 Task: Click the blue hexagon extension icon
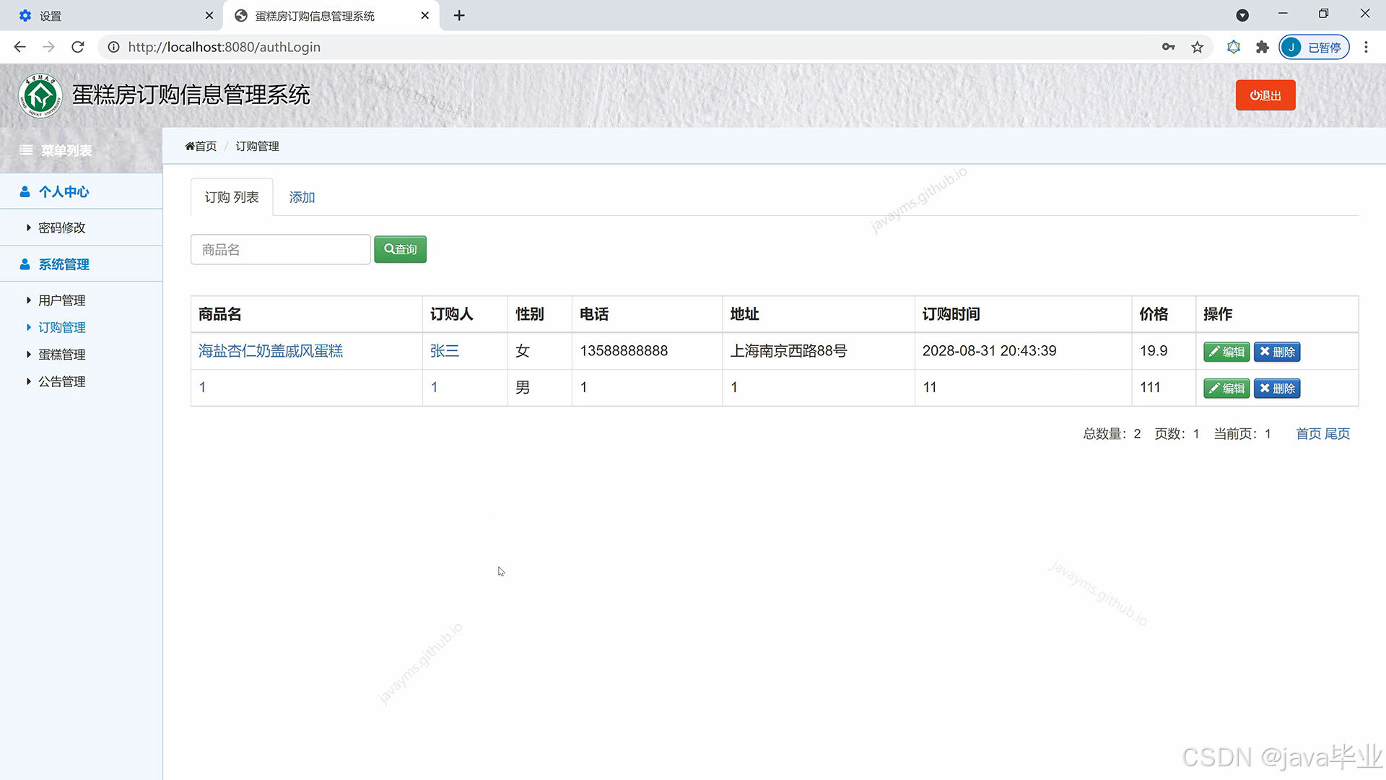pyautogui.click(x=1234, y=47)
